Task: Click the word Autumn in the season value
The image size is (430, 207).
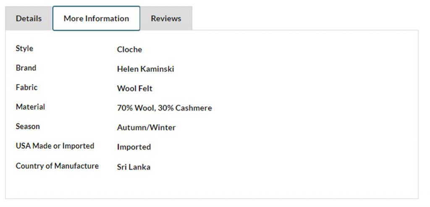Action: click(x=130, y=128)
